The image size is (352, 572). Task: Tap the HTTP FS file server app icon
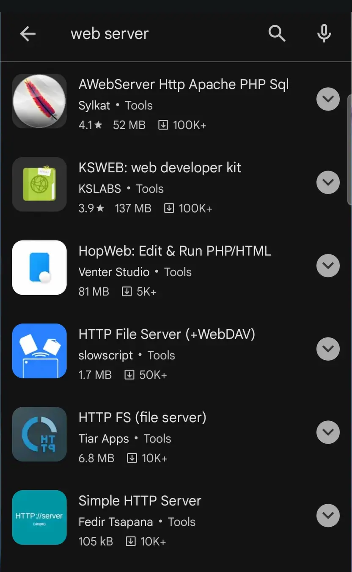point(39,434)
